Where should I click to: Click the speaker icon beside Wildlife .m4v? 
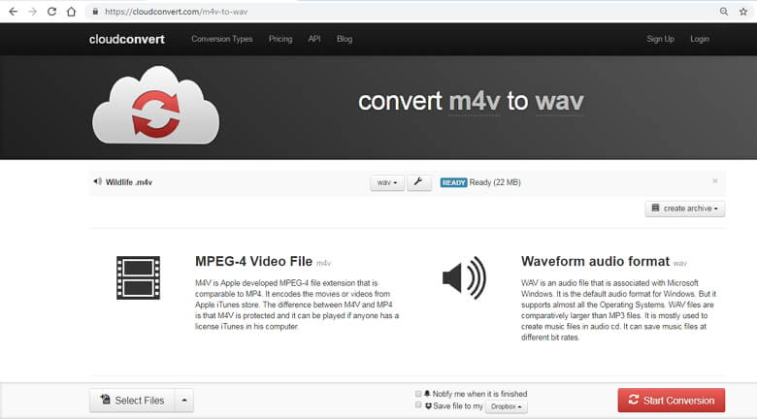(x=97, y=181)
